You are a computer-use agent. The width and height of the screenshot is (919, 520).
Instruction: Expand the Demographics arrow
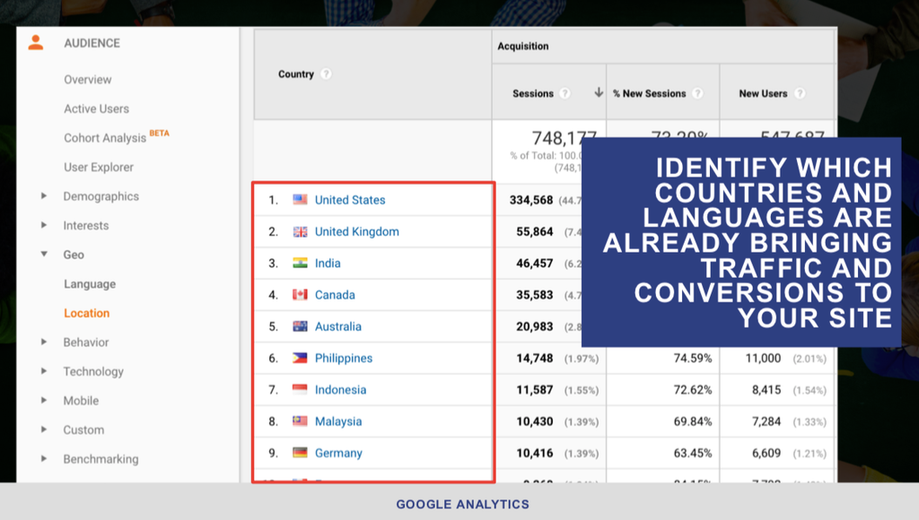coord(44,195)
